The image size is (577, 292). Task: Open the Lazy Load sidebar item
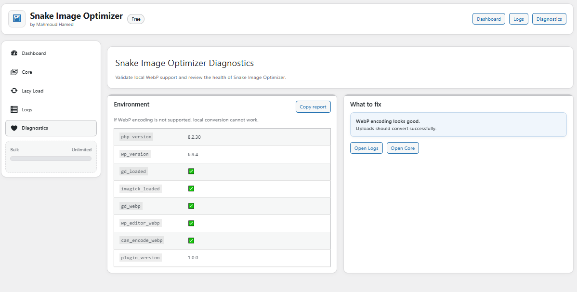(51, 91)
